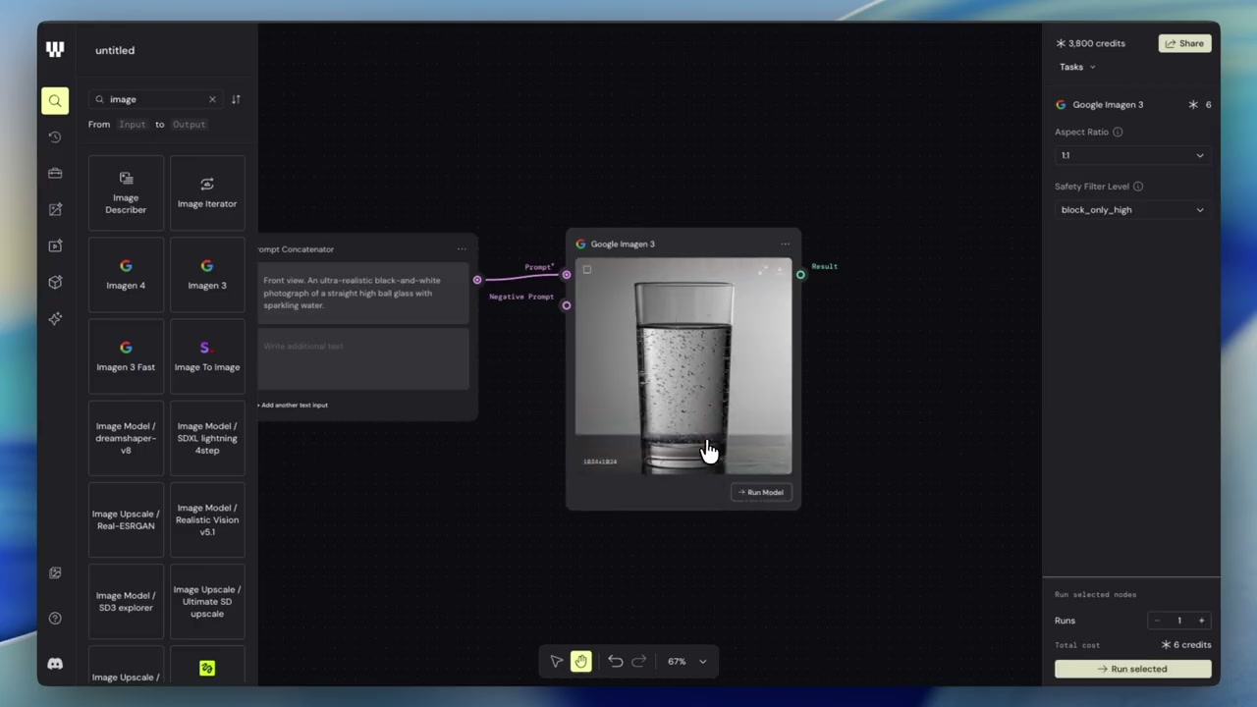Click the Run Model button
The width and height of the screenshot is (1257, 707).
click(761, 492)
